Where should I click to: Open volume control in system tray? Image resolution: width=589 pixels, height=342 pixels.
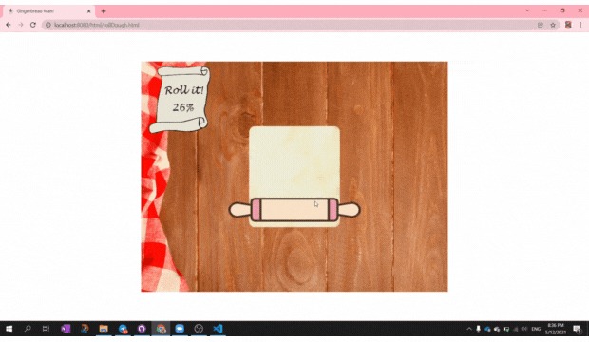coord(524,329)
